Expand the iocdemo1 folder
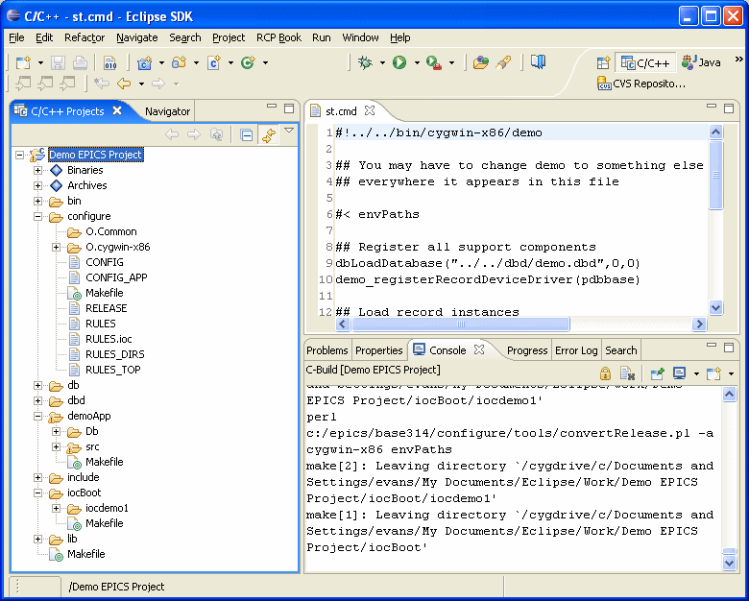This screenshot has width=749, height=601. click(57, 508)
